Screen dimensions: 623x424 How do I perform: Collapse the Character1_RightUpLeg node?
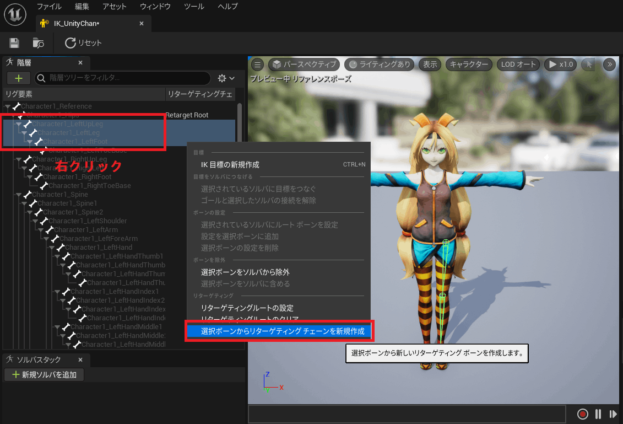click(x=19, y=159)
